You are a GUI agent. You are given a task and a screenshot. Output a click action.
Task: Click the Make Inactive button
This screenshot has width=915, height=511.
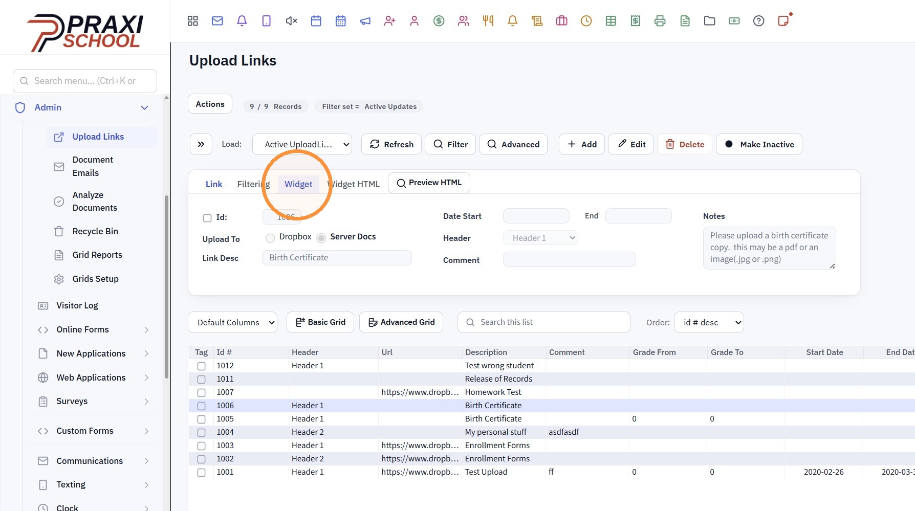click(759, 144)
